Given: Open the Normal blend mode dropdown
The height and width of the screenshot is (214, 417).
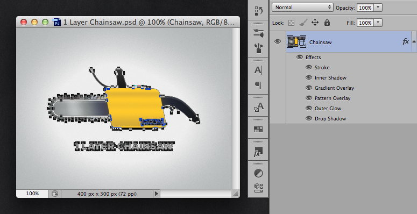Looking at the screenshot, I should (x=302, y=8).
